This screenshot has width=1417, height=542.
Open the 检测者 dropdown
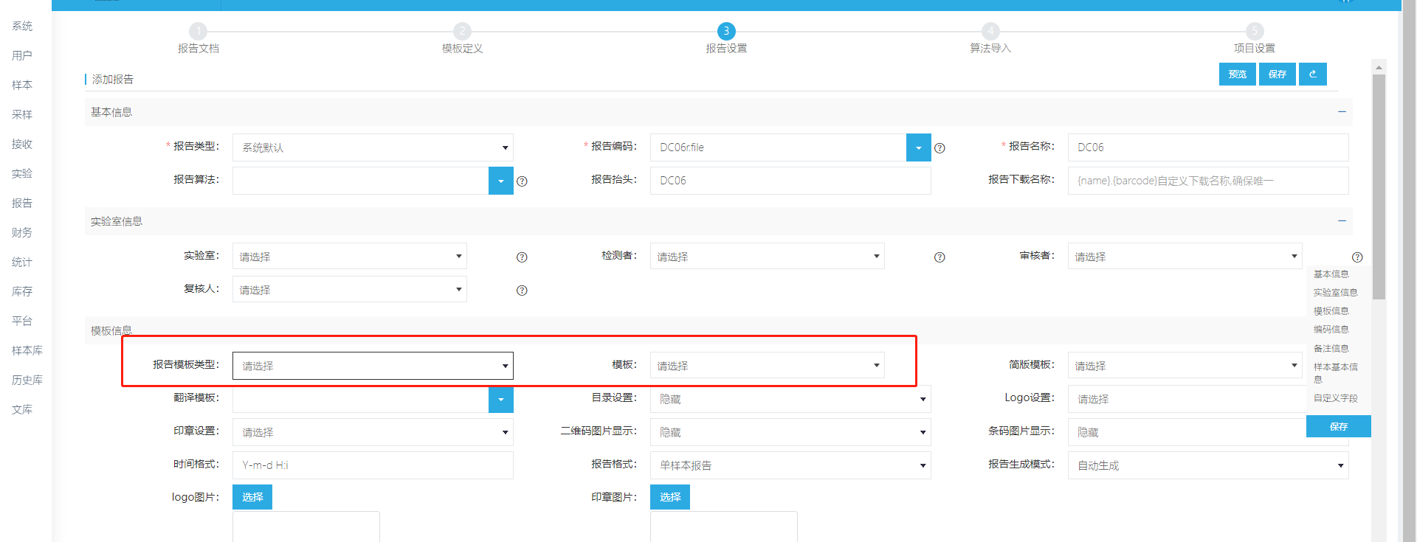(x=768, y=256)
